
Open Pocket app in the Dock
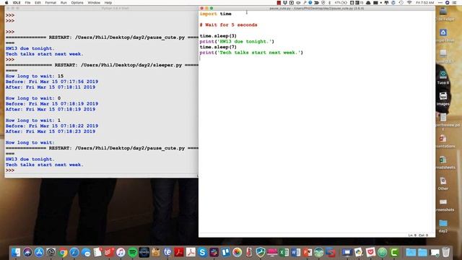(x=370, y=252)
